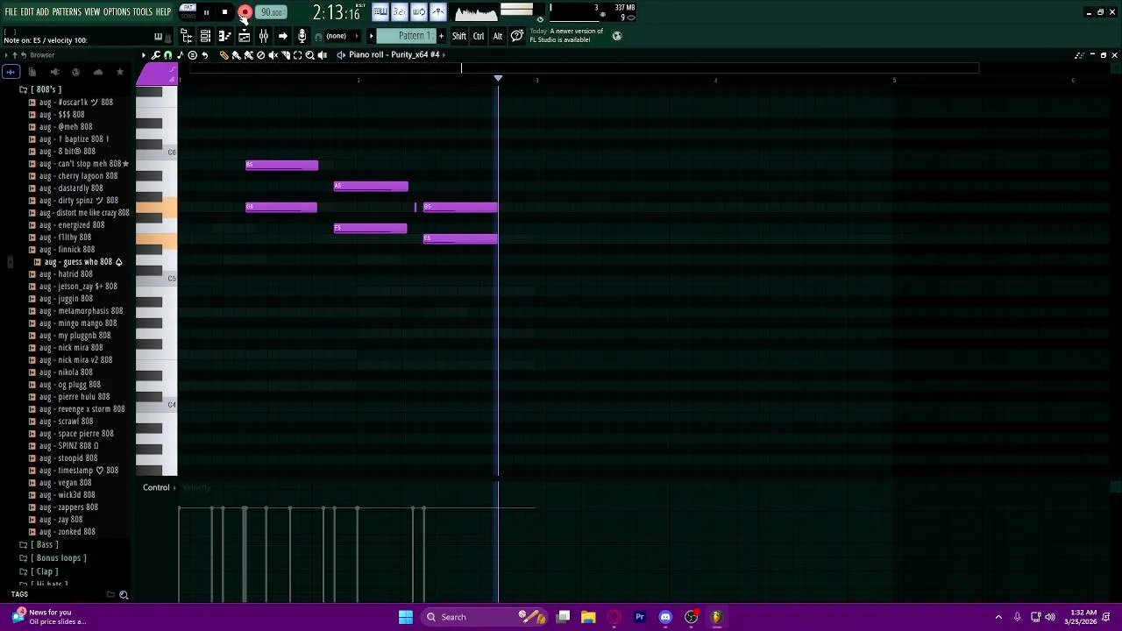Select the Draw pencil tool

[x=224, y=55]
